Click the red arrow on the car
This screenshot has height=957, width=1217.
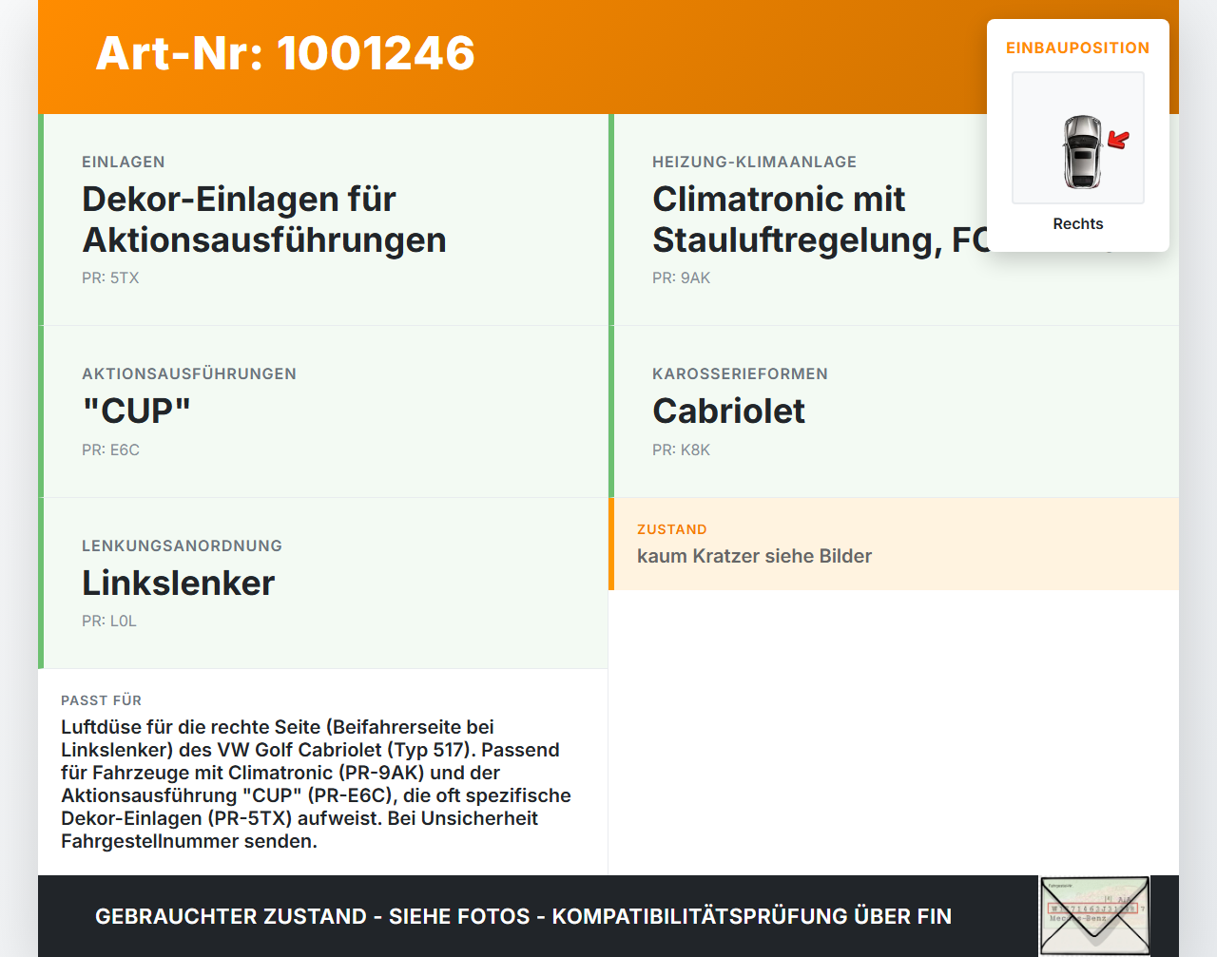(1118, 141)
